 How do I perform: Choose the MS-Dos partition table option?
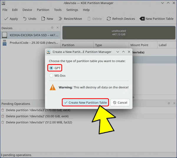pyautogui.click(x=51, y=75)
